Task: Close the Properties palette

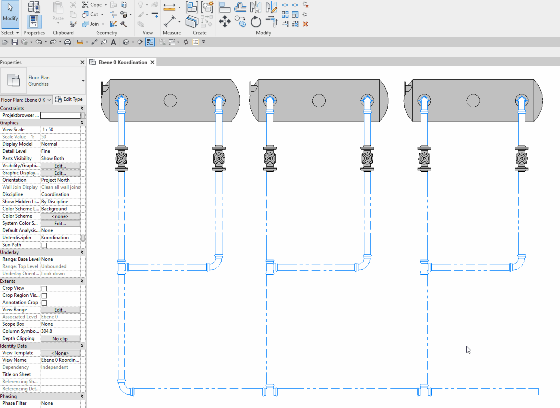Action: click(82, 62)
